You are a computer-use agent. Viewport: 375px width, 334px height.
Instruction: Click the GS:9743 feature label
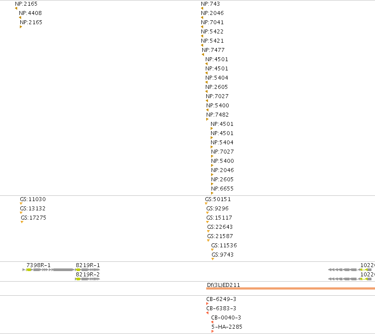[223, 255]
